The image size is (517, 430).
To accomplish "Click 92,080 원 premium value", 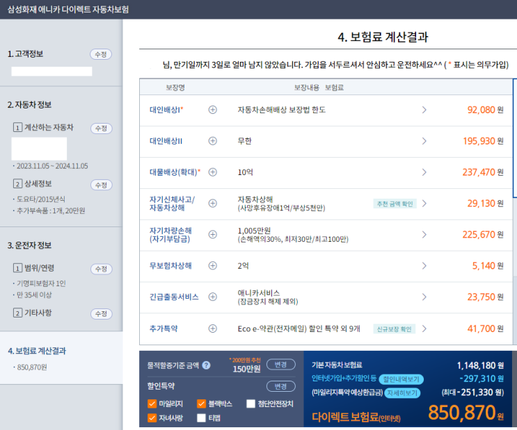I will (486, 110).
